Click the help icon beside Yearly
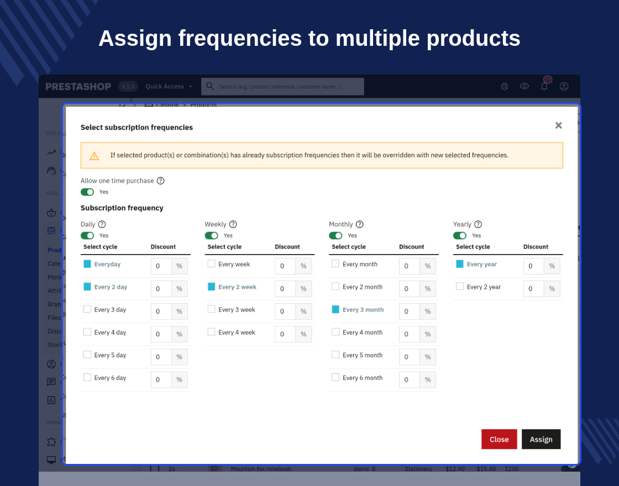619x486 pixels. tap(478, 224)
